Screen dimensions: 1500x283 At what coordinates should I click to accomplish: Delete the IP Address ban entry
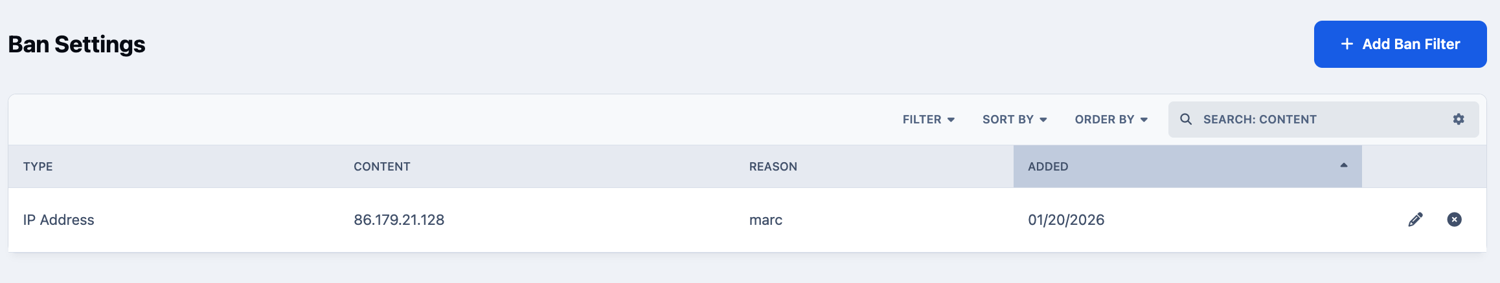coord(1454,220)
